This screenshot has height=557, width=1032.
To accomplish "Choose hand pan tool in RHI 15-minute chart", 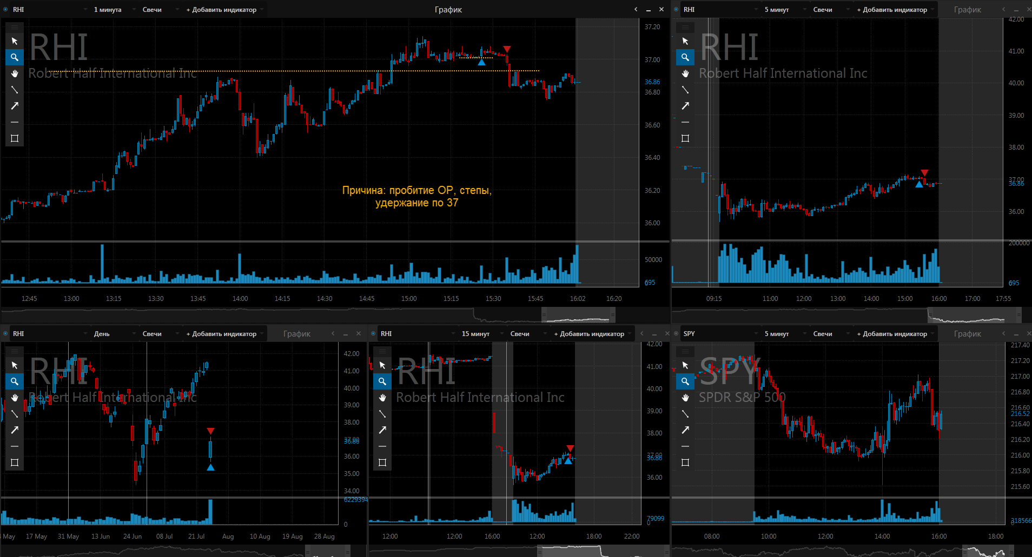I will click(382, 398).
